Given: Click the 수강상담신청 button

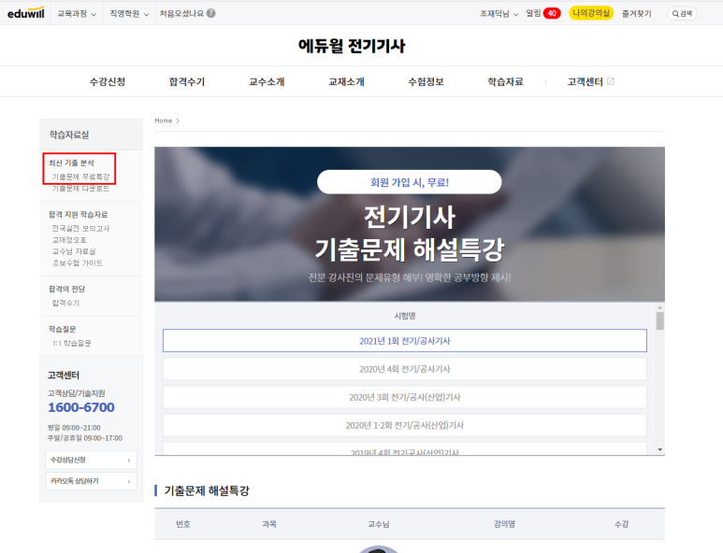Looking at the screenshot, I should [x=92, y=460].
